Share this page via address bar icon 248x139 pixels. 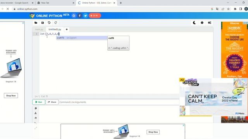[x=223, y=9]
